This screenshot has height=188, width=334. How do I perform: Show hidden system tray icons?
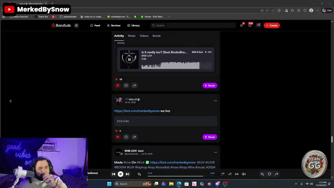click(296, 184)
